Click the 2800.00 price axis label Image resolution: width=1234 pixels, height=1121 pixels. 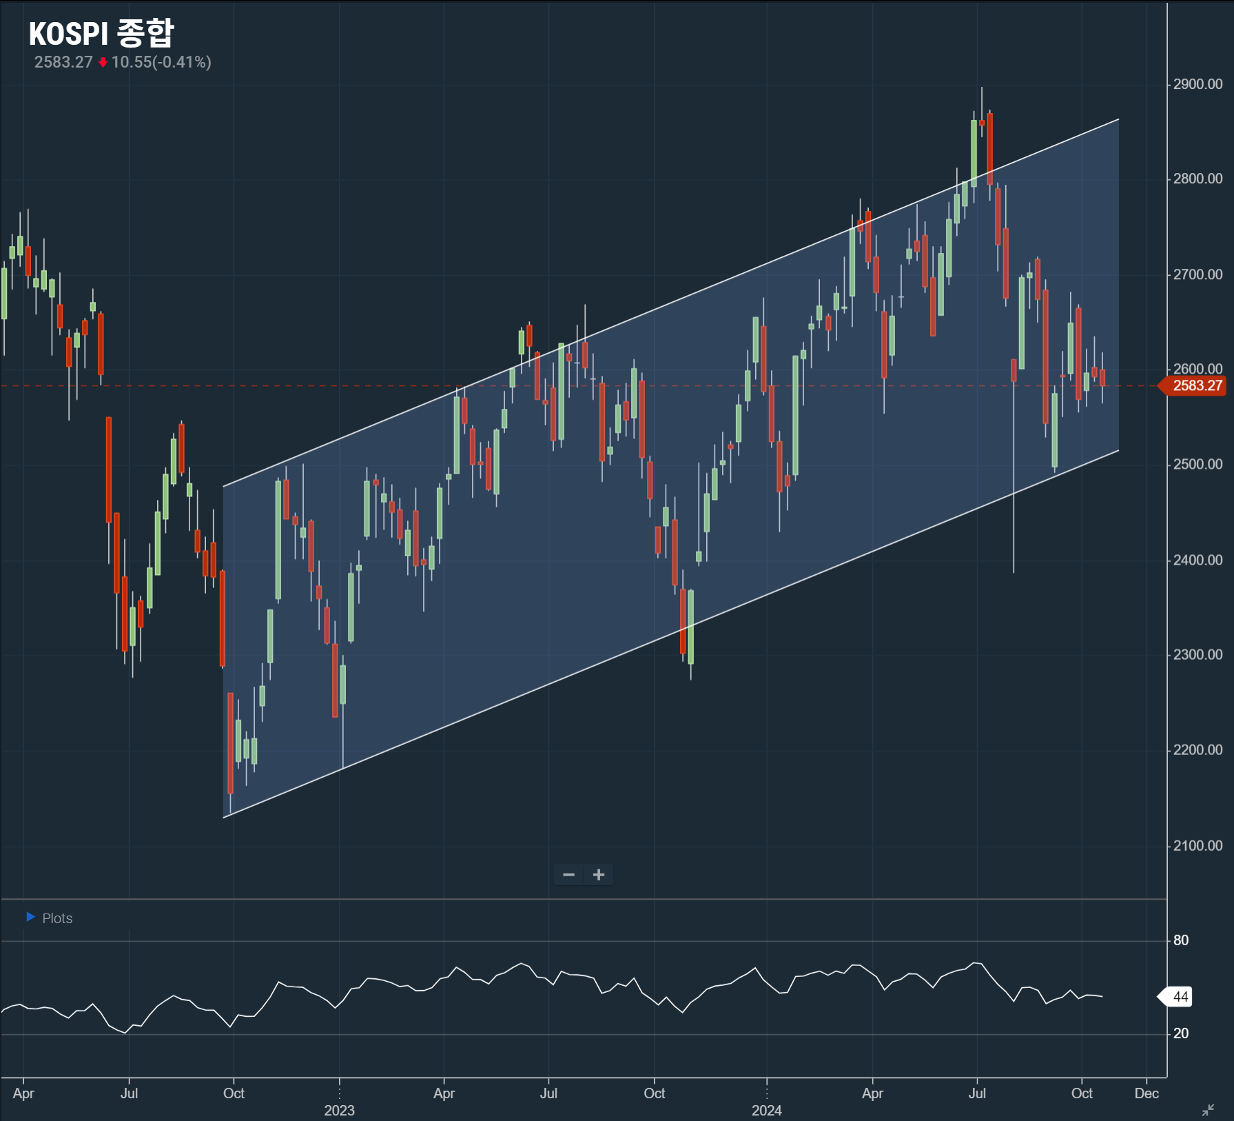click(x=1197, y=179)
